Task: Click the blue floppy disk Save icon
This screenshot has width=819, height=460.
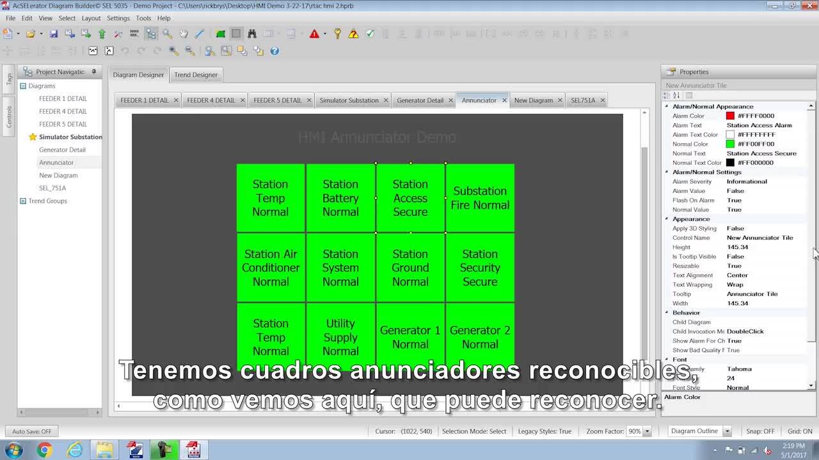Action: tap(54, 34)
